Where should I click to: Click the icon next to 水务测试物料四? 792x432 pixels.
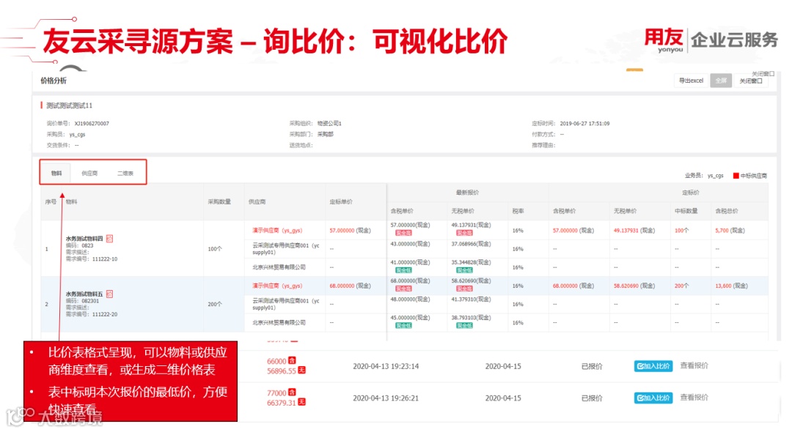109,239
